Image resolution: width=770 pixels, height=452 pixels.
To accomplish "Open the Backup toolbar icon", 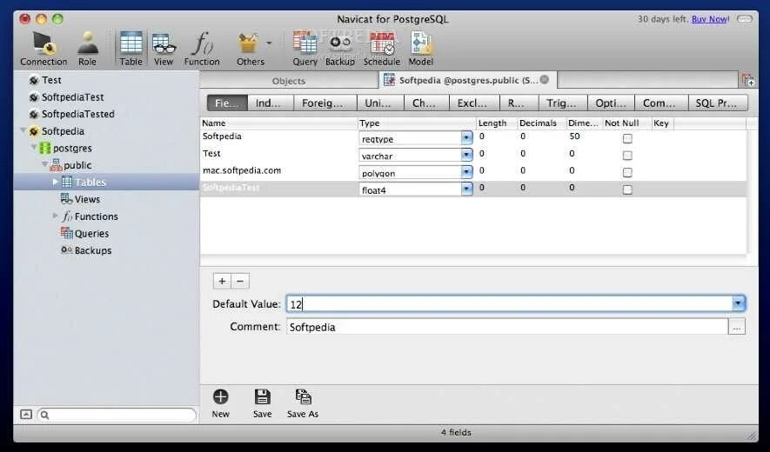I will point(340,48).
